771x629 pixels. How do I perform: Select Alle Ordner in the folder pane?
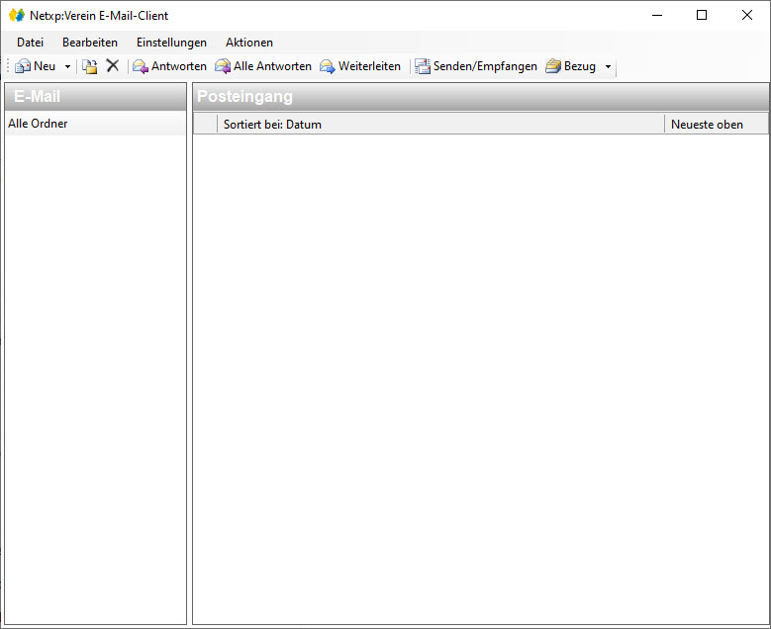pyautogui.click(x=38, y=124)
